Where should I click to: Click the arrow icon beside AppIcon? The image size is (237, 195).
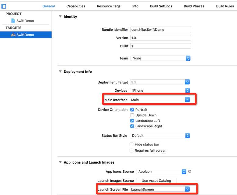point(190,172)
